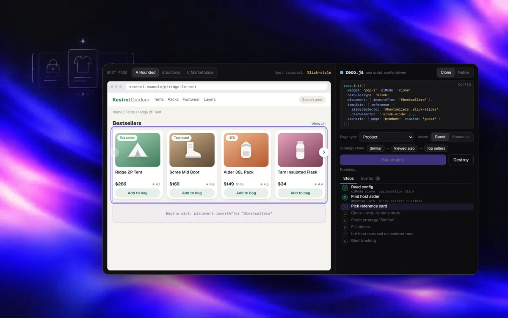Viewport: 508px width, 318px height.
Task: Click the 4.5 star rating on Alder Pack
Action: pyautogui.click(x=265, y=184)
